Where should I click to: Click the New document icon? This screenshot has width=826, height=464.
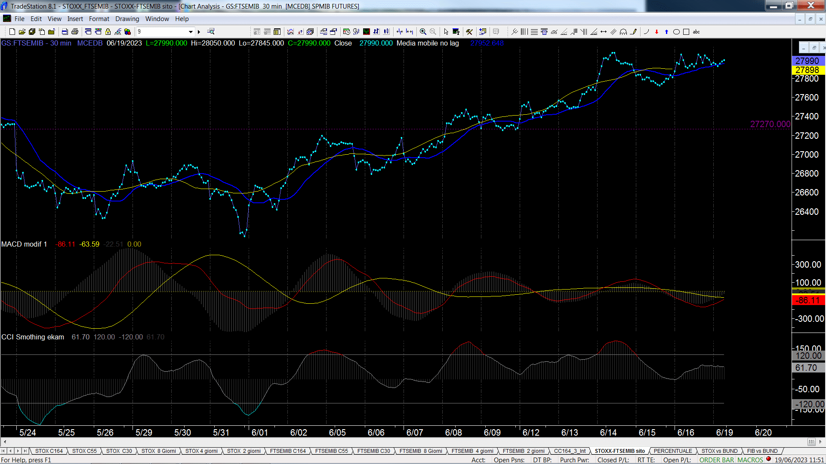coord(12,31)
